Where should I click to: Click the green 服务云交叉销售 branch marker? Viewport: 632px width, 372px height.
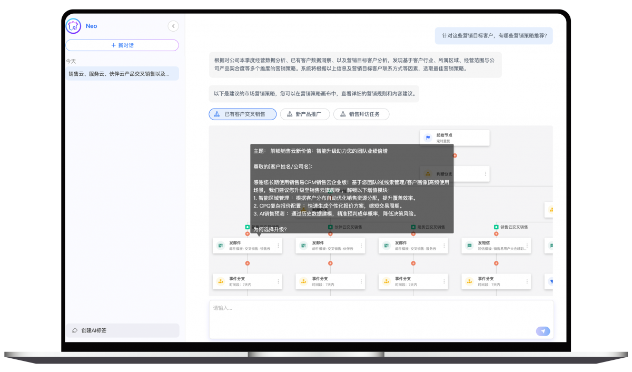413,227
